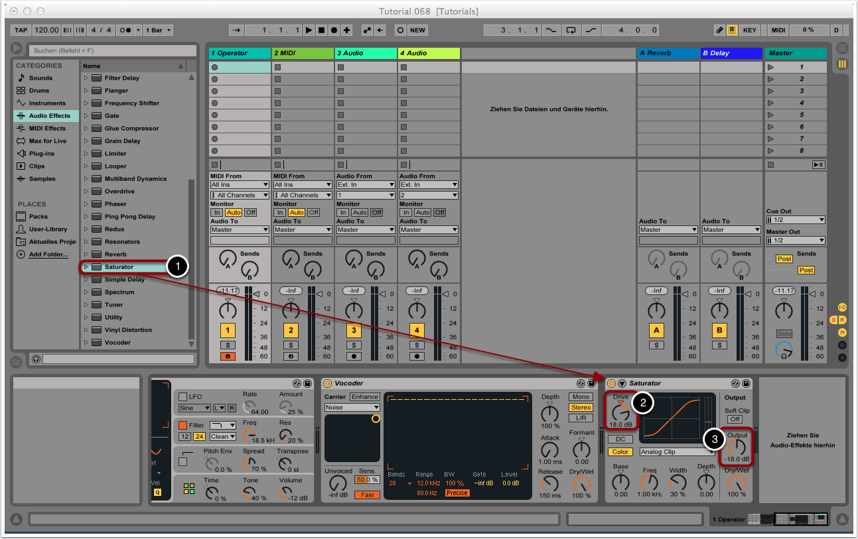Disable the track 1 activator button
858x539 pixels.
tap(228, 330)
